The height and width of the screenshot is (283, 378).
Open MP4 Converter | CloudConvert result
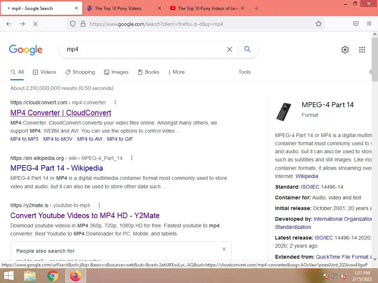pyautogui.click(x=61, y=113)
